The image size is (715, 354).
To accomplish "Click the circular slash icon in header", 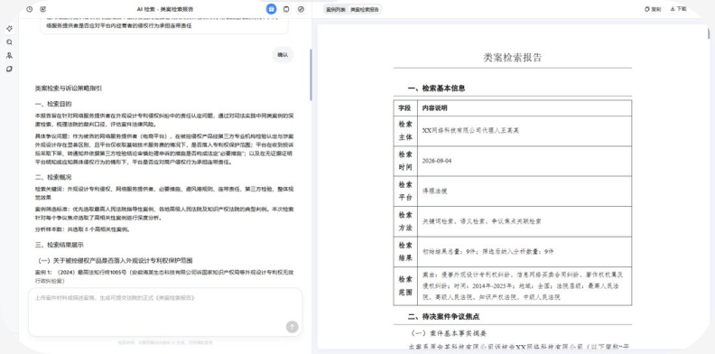I will (301, 9).
